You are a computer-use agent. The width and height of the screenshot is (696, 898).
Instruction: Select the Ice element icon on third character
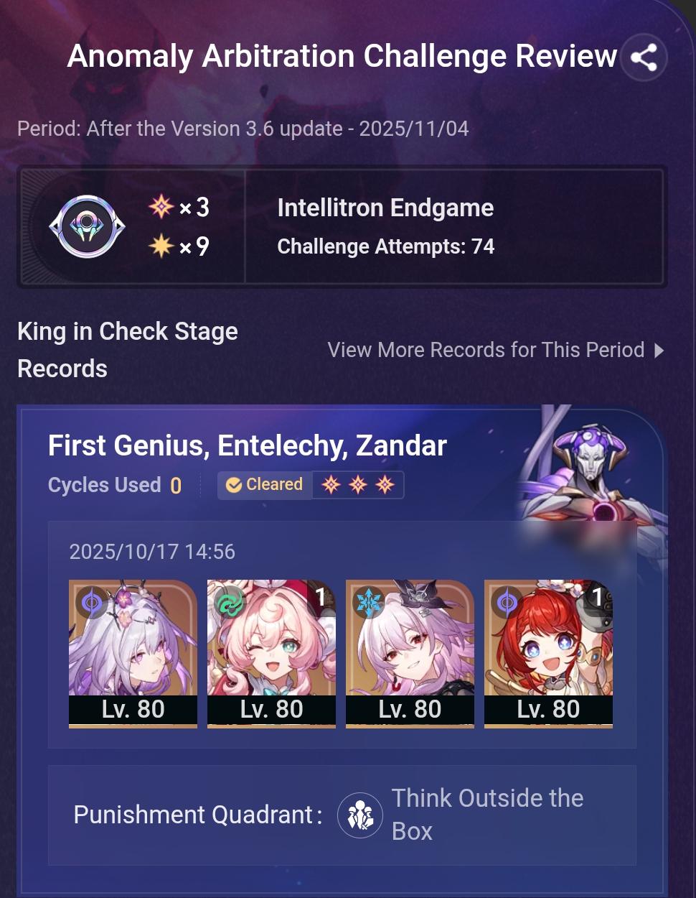[x=369, y=603]
